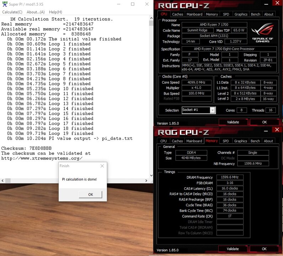Click the Command Rate value 1T
Screen dimensions: 283x256
tap(230, 216)
